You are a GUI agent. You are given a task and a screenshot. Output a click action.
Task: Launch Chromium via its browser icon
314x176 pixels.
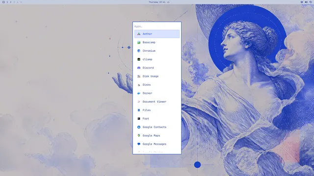(139, 51)
